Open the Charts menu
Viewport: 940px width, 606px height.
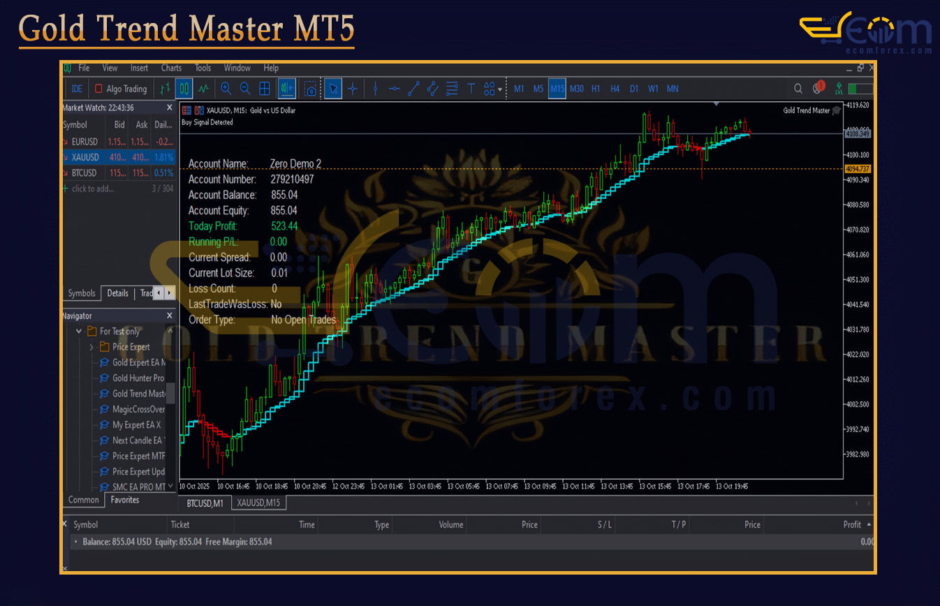(171, 68)
